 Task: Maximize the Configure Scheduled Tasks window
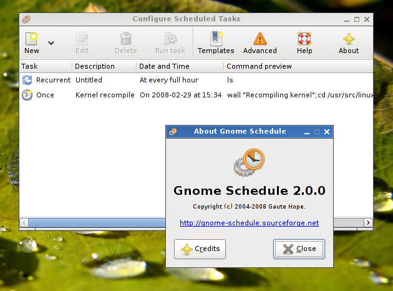357,19
